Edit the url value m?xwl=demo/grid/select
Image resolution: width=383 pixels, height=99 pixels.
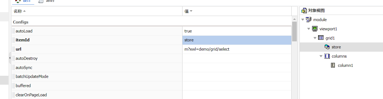(x=237, y=49)
